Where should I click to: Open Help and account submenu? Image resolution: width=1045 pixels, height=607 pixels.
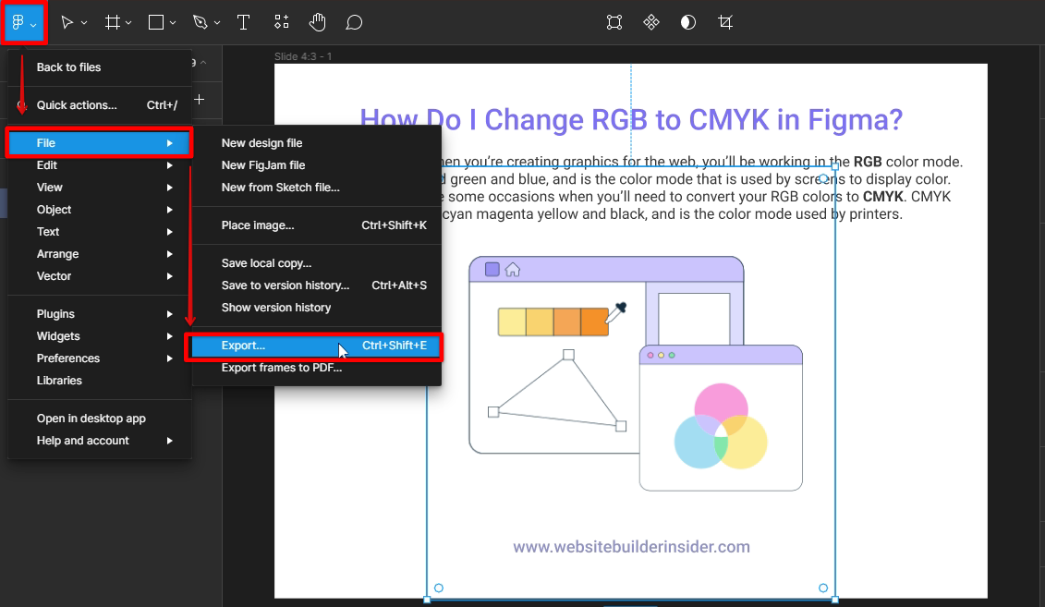(x=99, y=441)
